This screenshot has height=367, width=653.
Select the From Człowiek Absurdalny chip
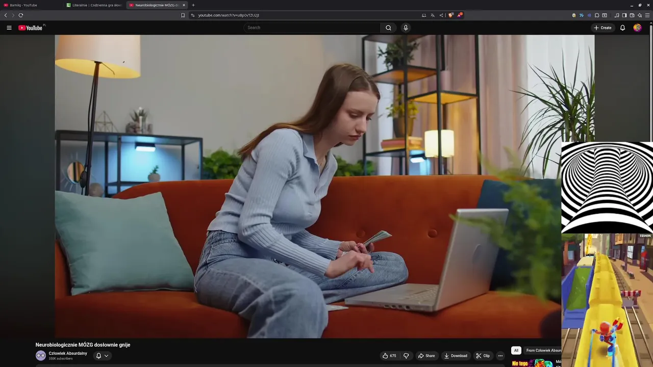tap(543, 351)
